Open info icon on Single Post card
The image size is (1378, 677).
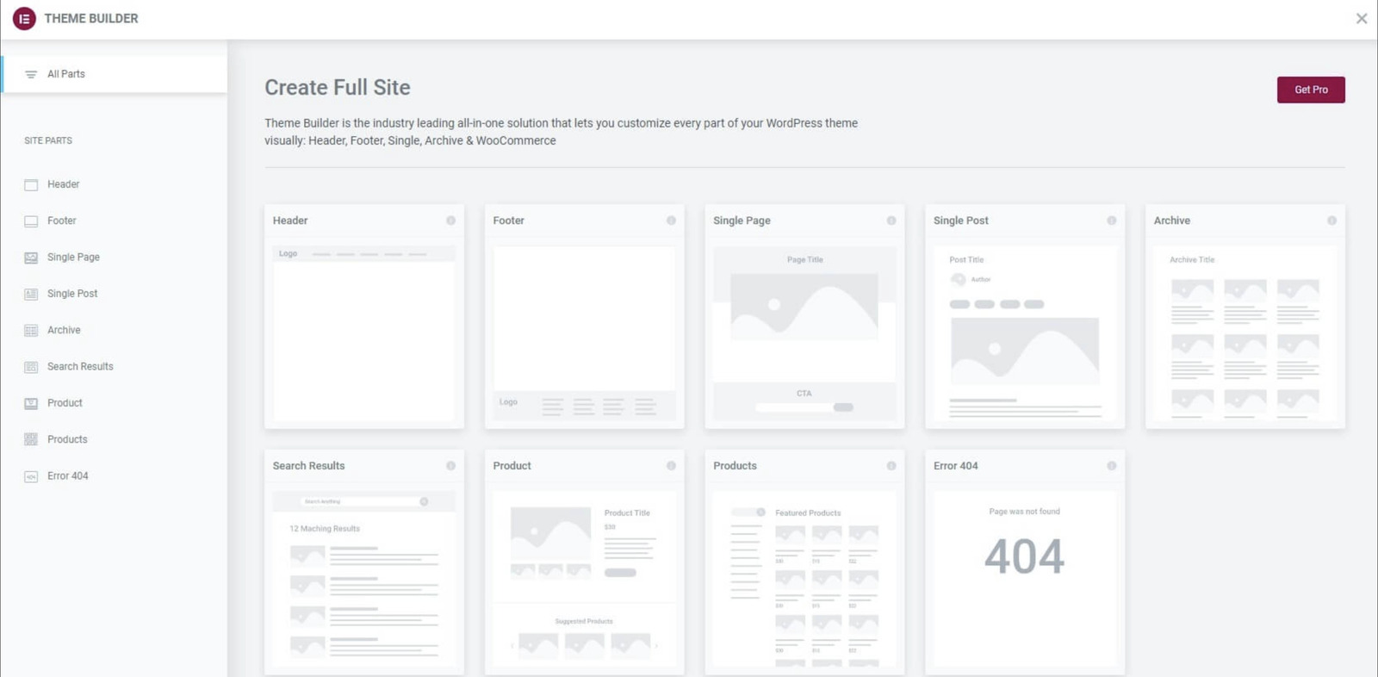point(1112,220)
